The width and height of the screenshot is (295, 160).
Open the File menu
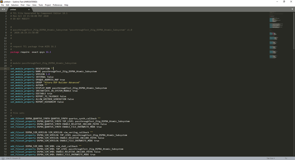pos(3,5)
